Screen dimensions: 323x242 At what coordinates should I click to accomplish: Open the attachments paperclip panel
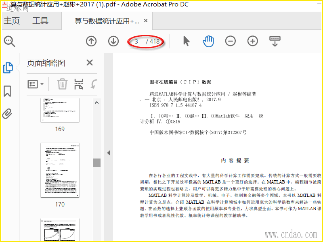tap(7, 114)
